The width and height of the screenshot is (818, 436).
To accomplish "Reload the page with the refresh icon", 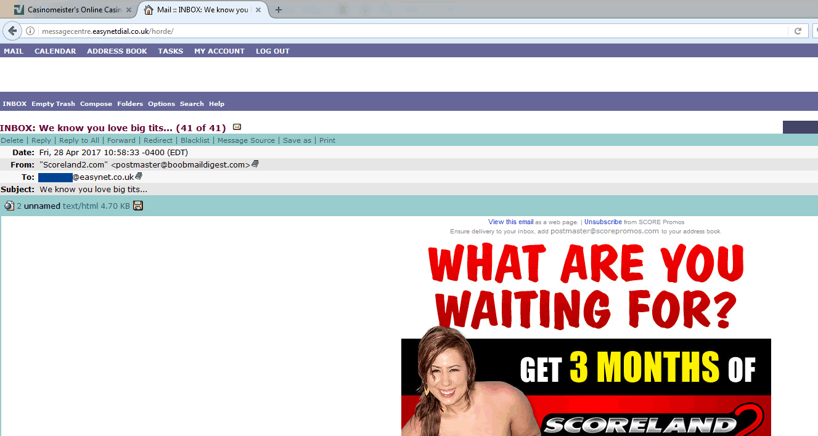I will (x=798, y=31).
